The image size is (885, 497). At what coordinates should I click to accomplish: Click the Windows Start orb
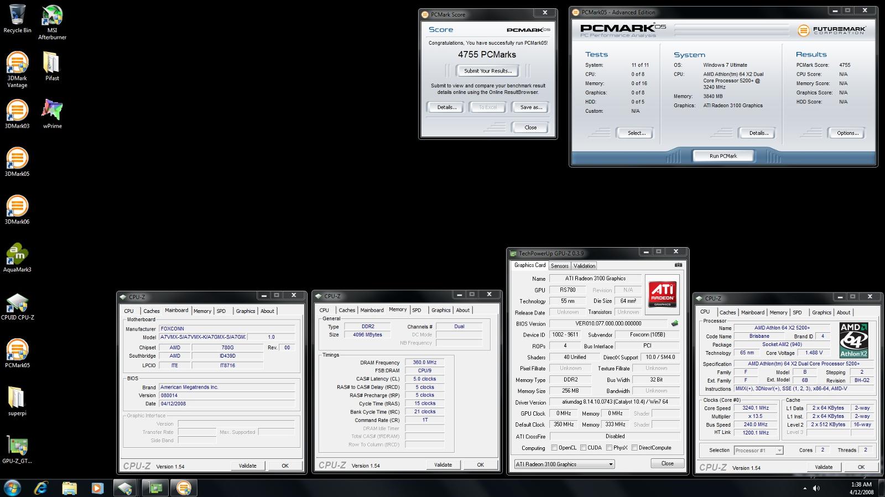pos(12,488)
